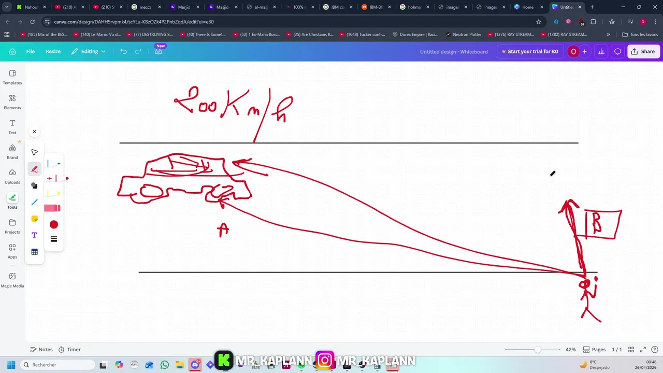Screen dimensions: 663x373
Task: Select the Draw pen tool
Action: click(x=35, y=169)
